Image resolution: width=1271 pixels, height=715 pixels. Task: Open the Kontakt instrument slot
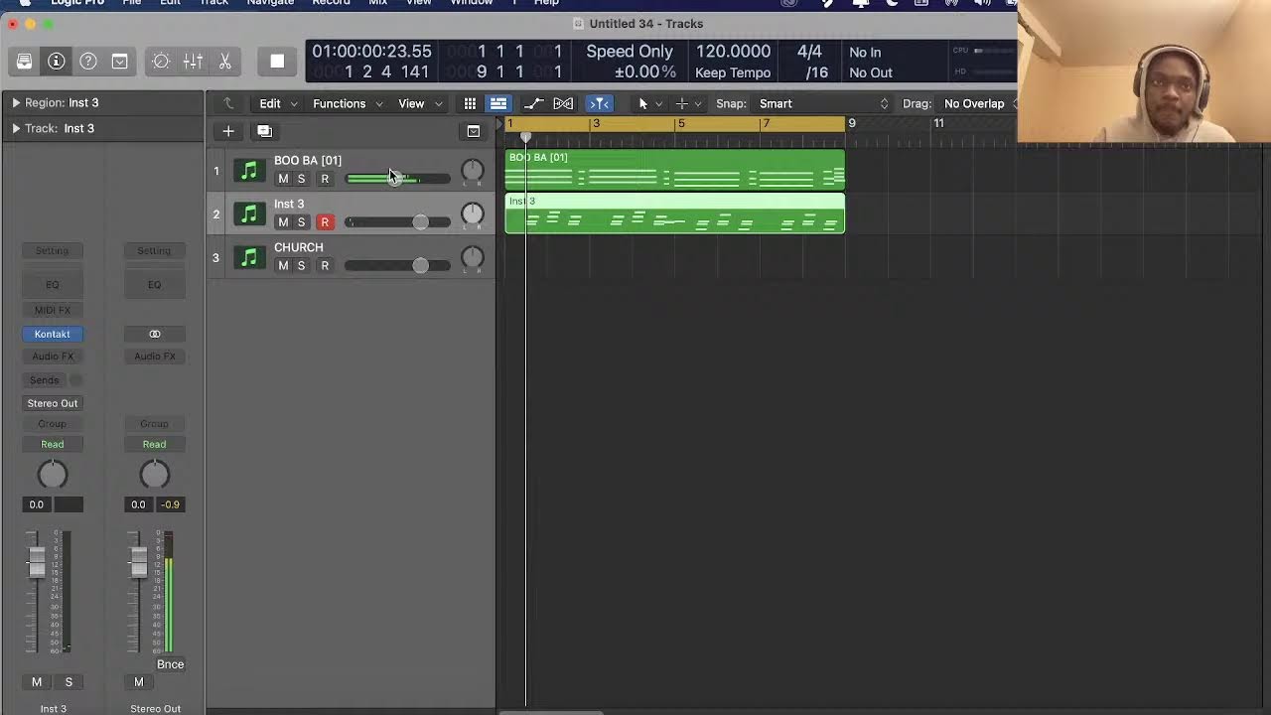[x=53, y=334]
